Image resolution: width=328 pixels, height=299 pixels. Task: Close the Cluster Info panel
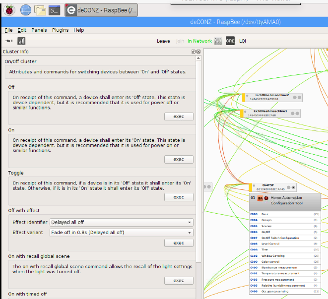click(198, 52)
